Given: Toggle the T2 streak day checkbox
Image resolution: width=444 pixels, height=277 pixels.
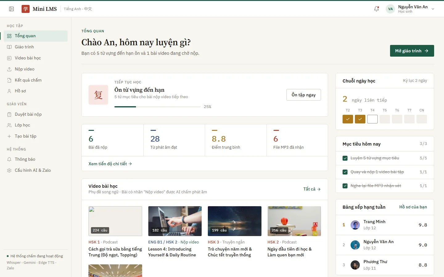Looking at the screenshot, I should coord(348,119).
